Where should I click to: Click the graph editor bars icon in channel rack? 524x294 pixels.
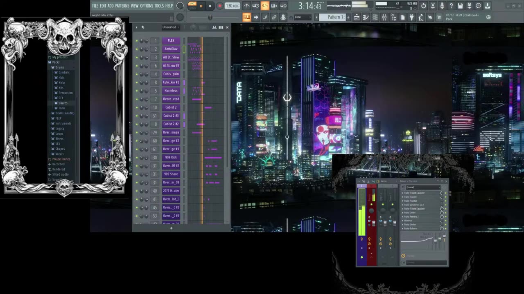(x=214, y=27)
